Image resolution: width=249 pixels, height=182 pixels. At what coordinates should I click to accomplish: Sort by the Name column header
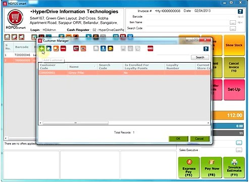pyautogui.click(x=83, y=67)
